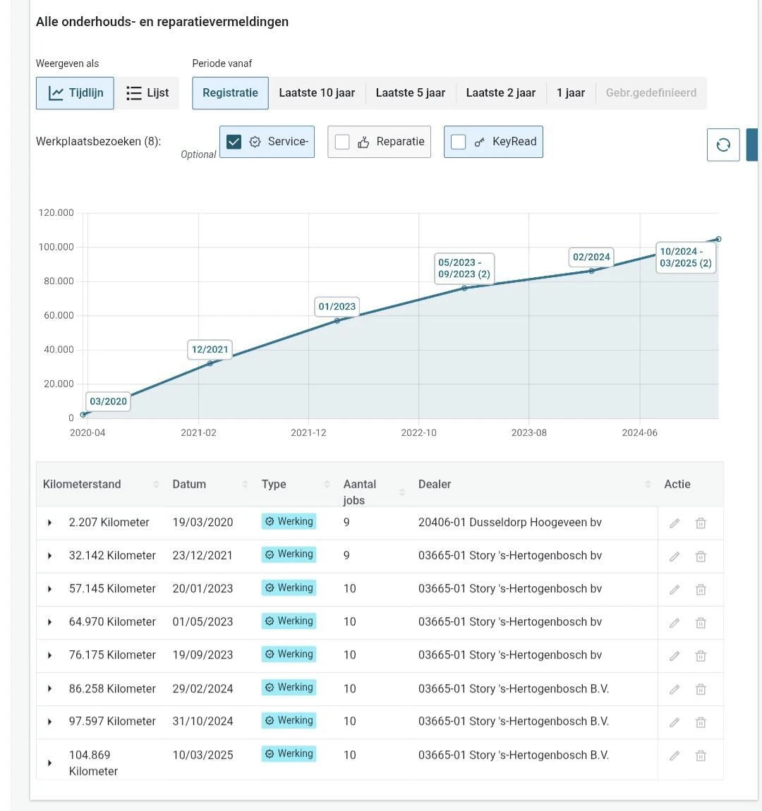Enable the Reparatie checkbox
Viewport: 762px width, 811px height.
coord(342,142)
